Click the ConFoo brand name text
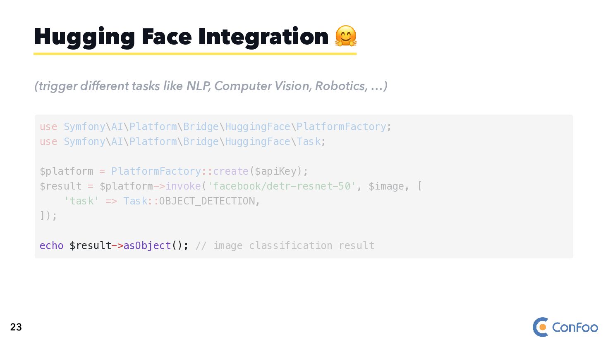 (x=575, y=328)
